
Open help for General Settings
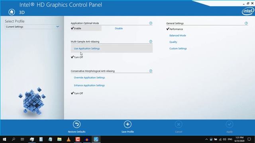pos(246,23)
